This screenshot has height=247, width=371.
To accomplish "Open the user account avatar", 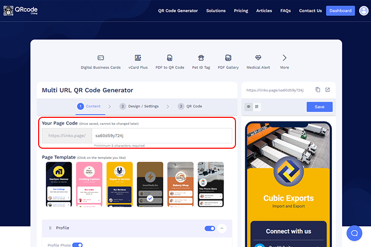I will pos(364,11).
